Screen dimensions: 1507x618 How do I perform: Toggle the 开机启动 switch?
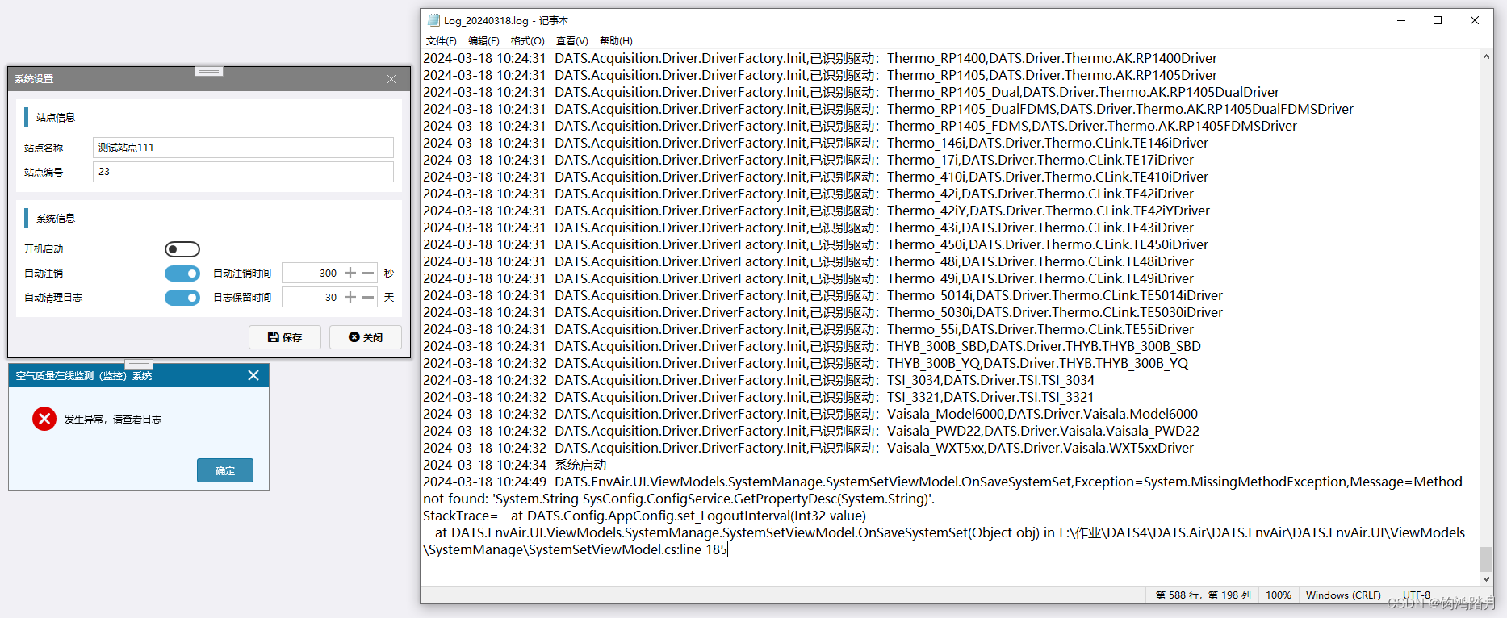(x=182, y=249)
